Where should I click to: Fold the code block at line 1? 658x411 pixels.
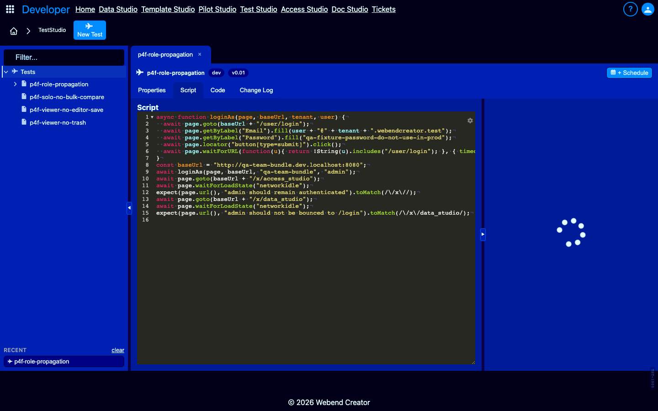[x=152, y=117]
